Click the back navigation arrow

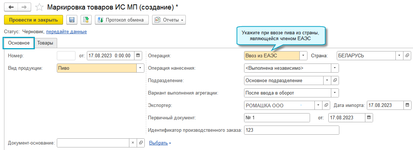(11, 7)
